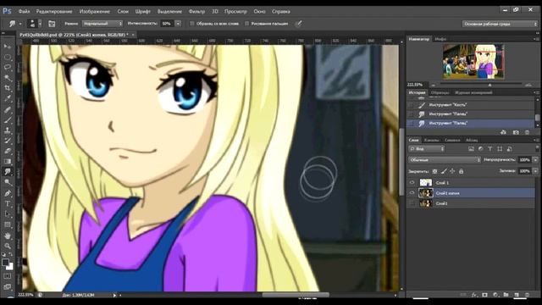Click tablet pressure icon in options bar

click(298, 24)
